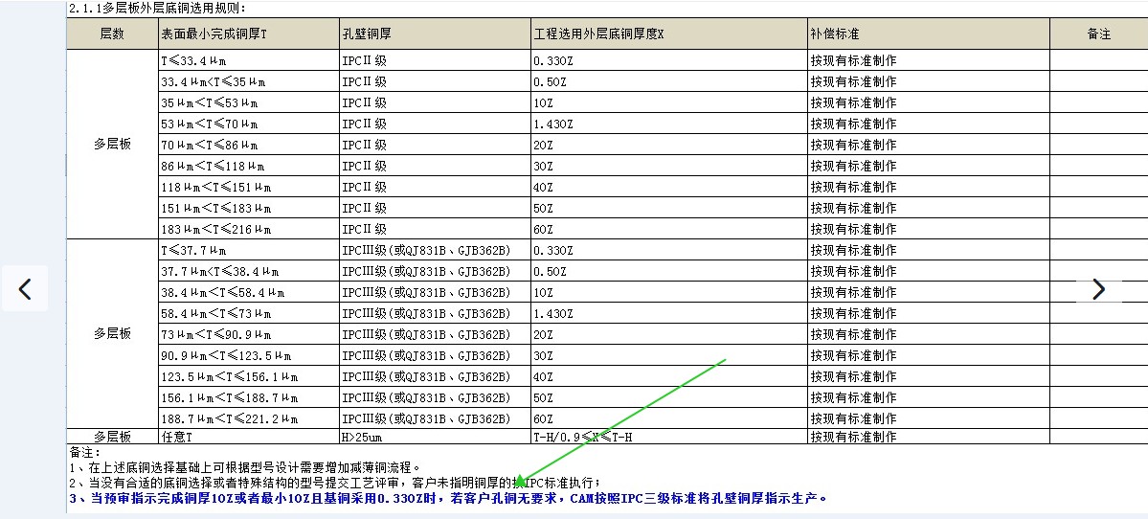
Task: Click the 35μm<T≤53μm cell
Action: pyautogui.click(x=249, y=102)
